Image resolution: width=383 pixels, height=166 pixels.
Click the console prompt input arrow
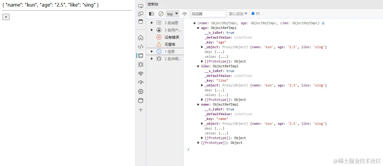coord(188,150)
